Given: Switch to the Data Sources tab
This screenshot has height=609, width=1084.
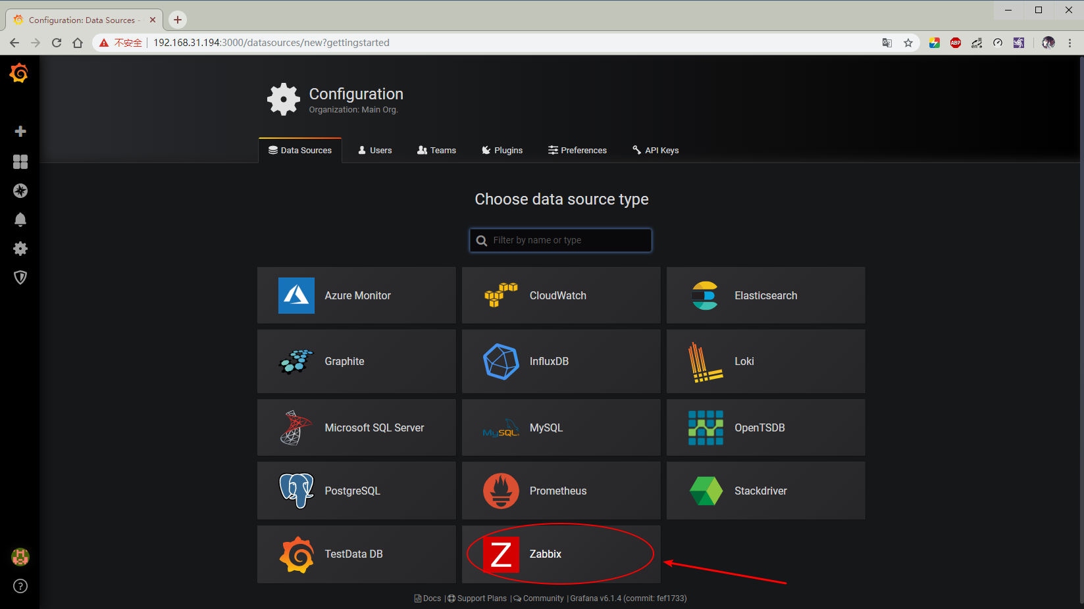Looking at the screenshot, I should (300, 150).
